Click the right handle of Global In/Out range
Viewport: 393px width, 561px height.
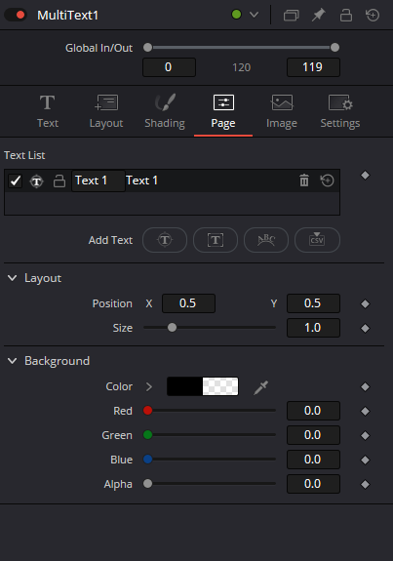point(335,47)
